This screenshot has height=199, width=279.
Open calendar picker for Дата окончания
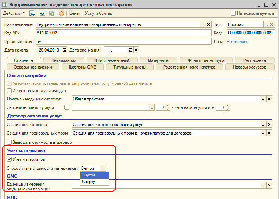pos(130,50)
